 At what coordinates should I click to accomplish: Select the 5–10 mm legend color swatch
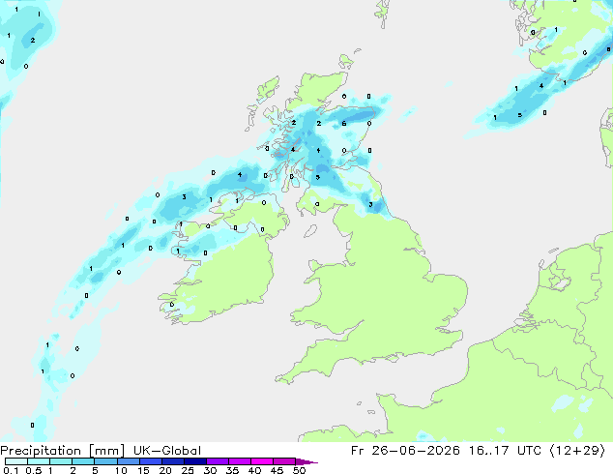coord(105,461)
